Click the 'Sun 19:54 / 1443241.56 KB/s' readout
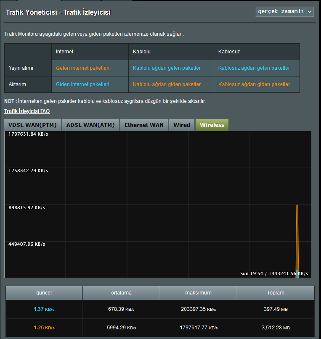Image resolution: width=321 pixels, height=339 pixels. click(274, 273)
